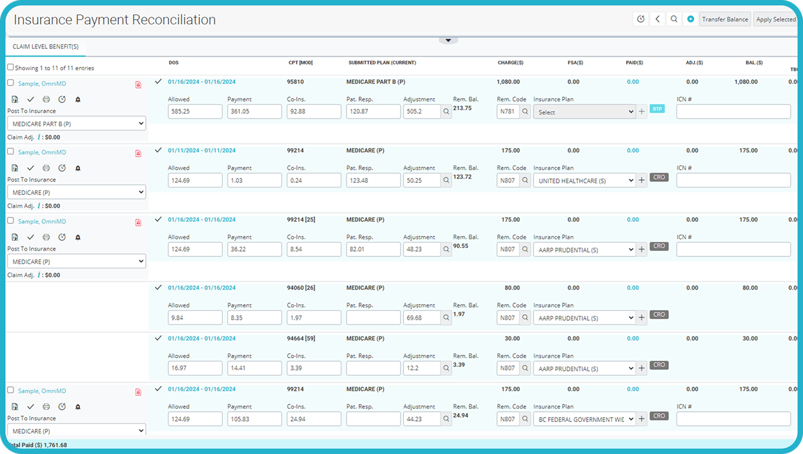Click the Apply Selected button
803x454 pixels.
coord(775,19)
